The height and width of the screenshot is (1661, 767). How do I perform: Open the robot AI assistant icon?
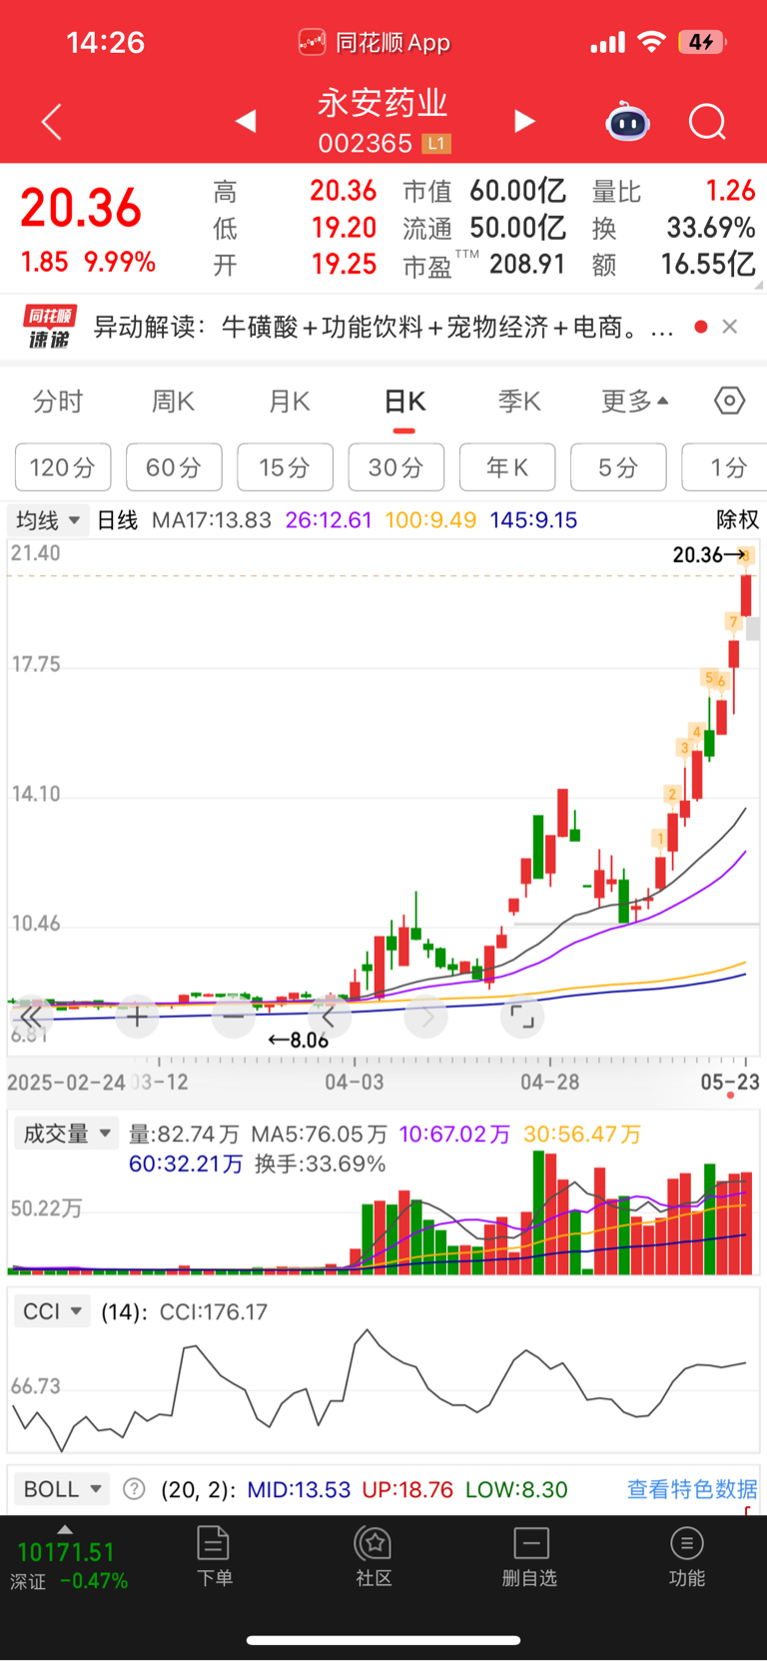click(x=628, y=122)
